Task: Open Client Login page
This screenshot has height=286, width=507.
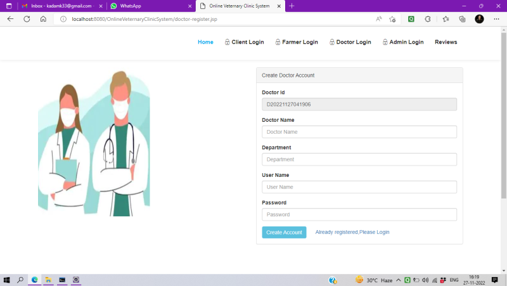Action: pos(244,42)
